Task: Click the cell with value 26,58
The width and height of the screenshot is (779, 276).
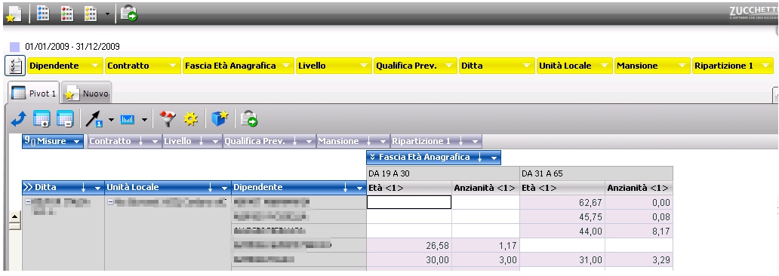Action: click(x=409, y=245)
